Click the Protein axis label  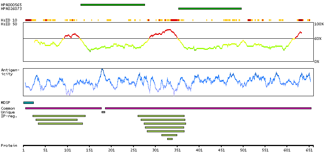click(8, 146)
